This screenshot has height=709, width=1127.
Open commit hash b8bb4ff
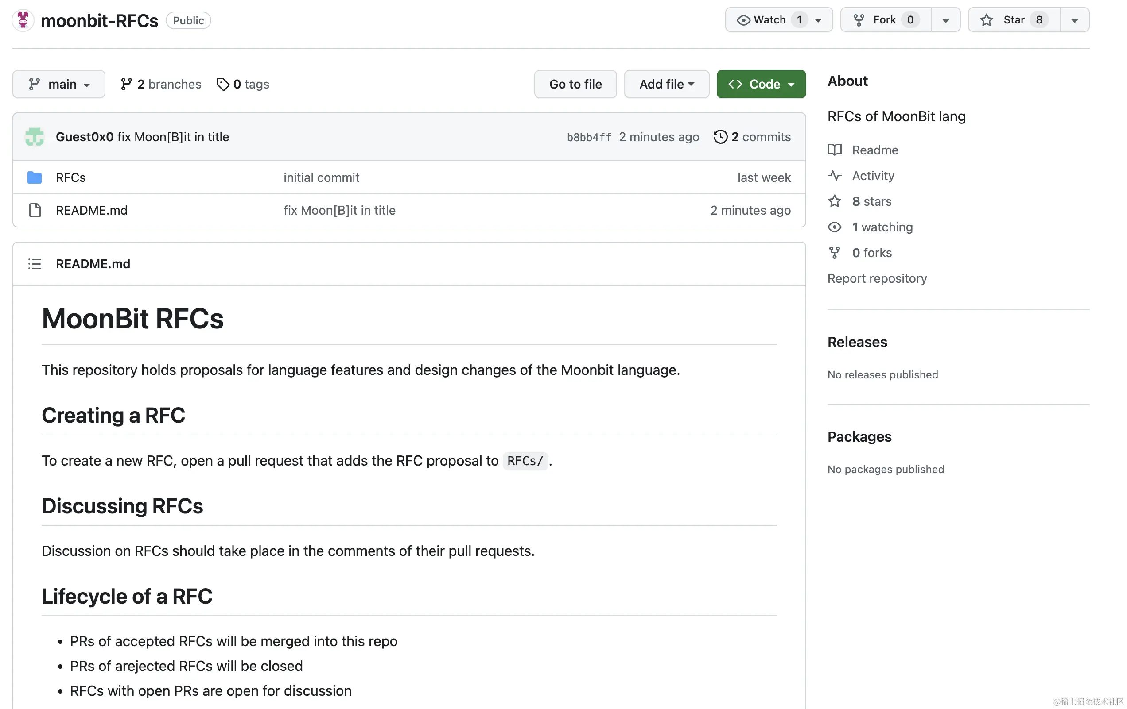pos(589,138)
